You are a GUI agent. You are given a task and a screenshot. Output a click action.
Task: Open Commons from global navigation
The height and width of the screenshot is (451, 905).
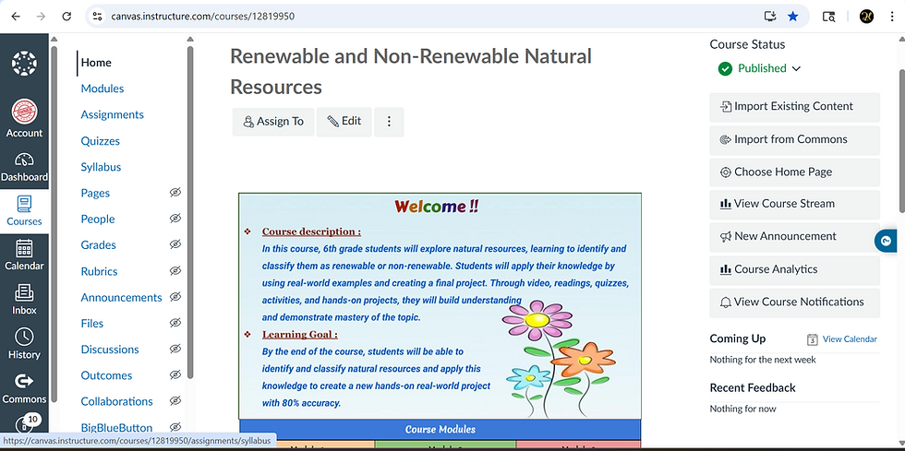[x=24, y=388]
